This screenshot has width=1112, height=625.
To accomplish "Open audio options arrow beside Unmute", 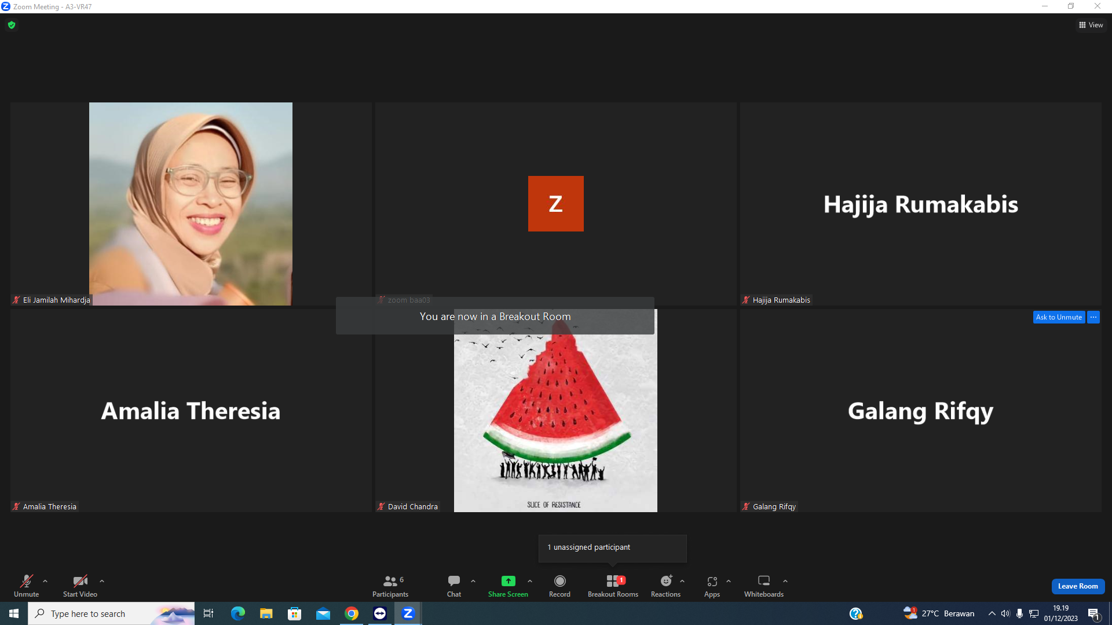I will tap(45, 581).
